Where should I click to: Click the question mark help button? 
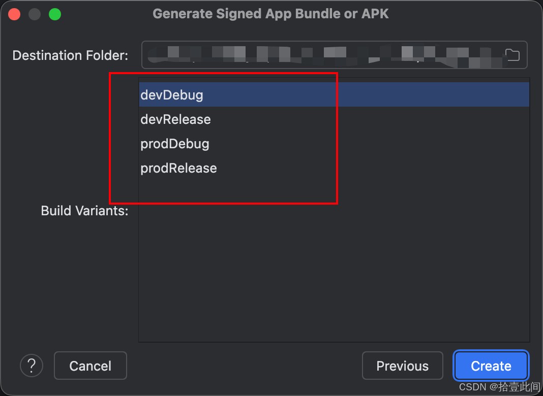[32, 366]
